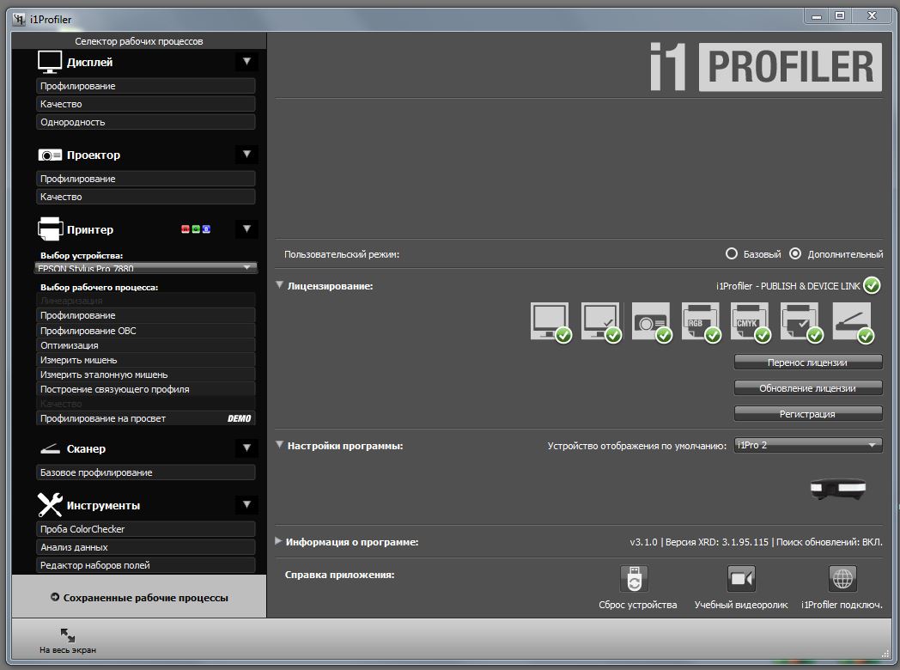
Task: Click the Сканер scanner icon
Action: (50, 449)
